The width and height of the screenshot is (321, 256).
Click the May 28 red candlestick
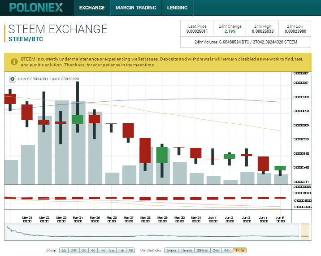tap(145, 151)
